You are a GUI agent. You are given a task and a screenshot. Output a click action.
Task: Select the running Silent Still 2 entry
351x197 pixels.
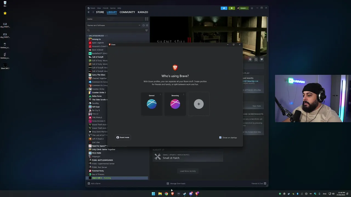[117, 178]
